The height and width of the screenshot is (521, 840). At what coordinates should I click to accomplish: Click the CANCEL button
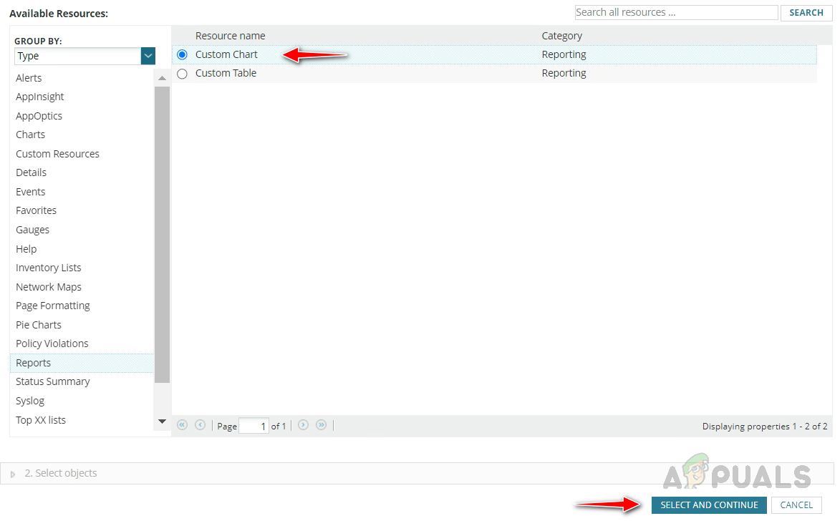tap(796, 505)
